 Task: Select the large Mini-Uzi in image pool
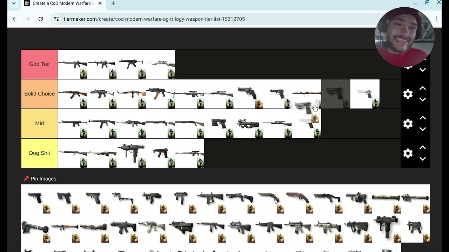point(386,228)
